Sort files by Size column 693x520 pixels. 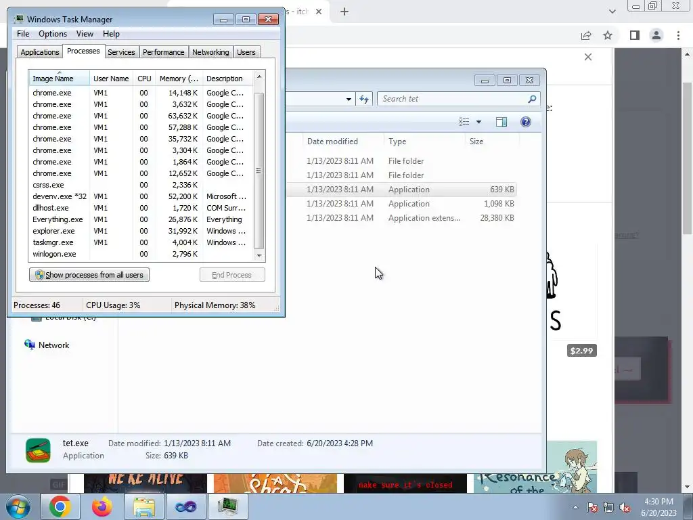[x=492, y=142]
